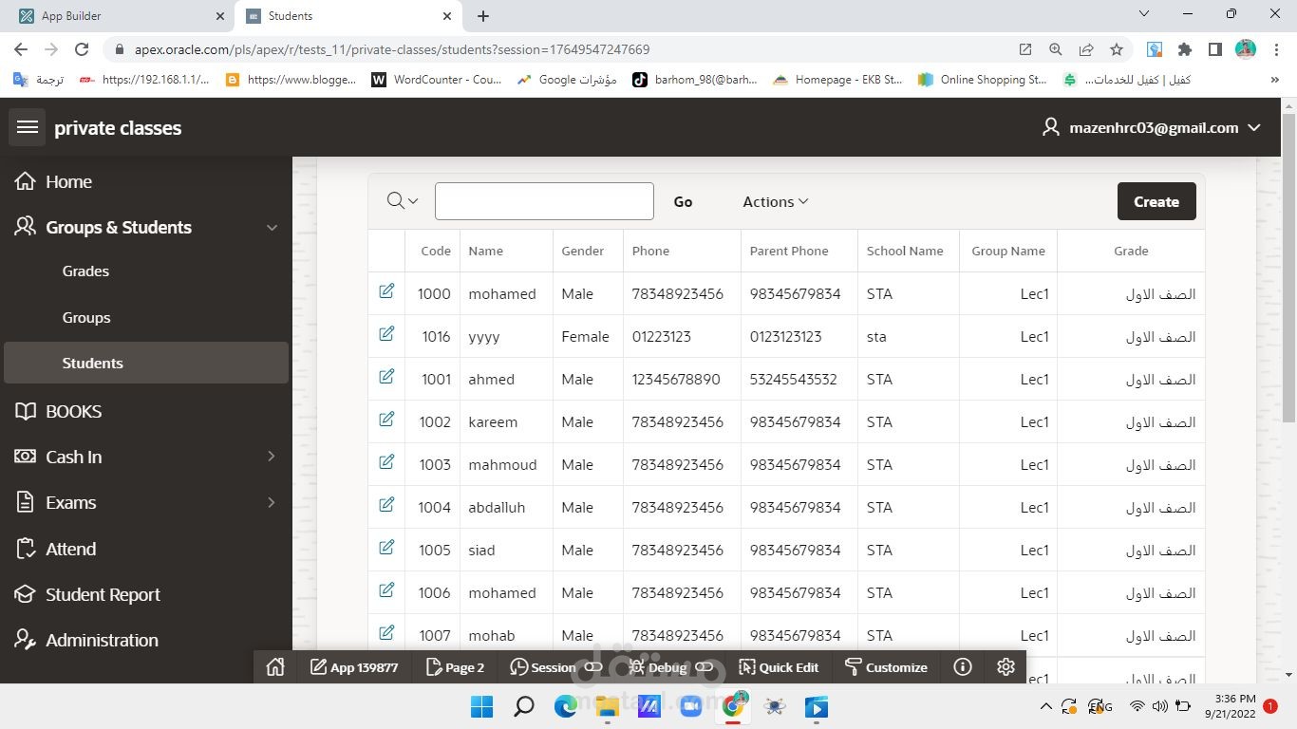Edit the row for student kareem
The width and height of the screenshot is (1297, 729).
pos(386,420)
